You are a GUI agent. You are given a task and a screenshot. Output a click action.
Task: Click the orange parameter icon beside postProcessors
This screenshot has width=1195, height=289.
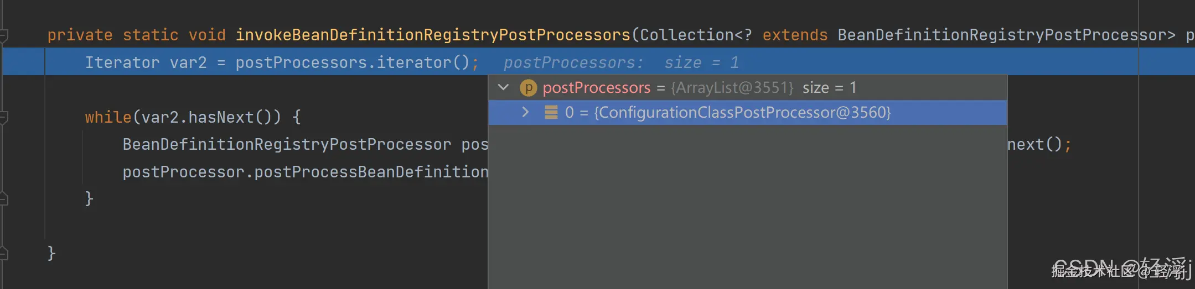point(529,88)
